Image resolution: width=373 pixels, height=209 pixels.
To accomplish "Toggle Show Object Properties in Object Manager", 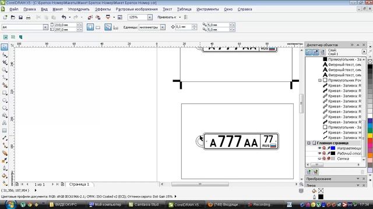I will coord(308,52).
